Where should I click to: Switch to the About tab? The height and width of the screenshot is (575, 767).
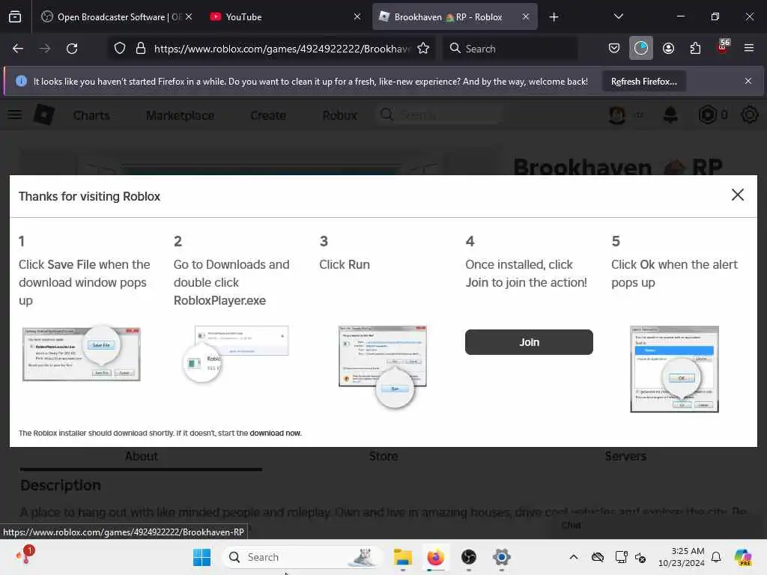point(141,457)
